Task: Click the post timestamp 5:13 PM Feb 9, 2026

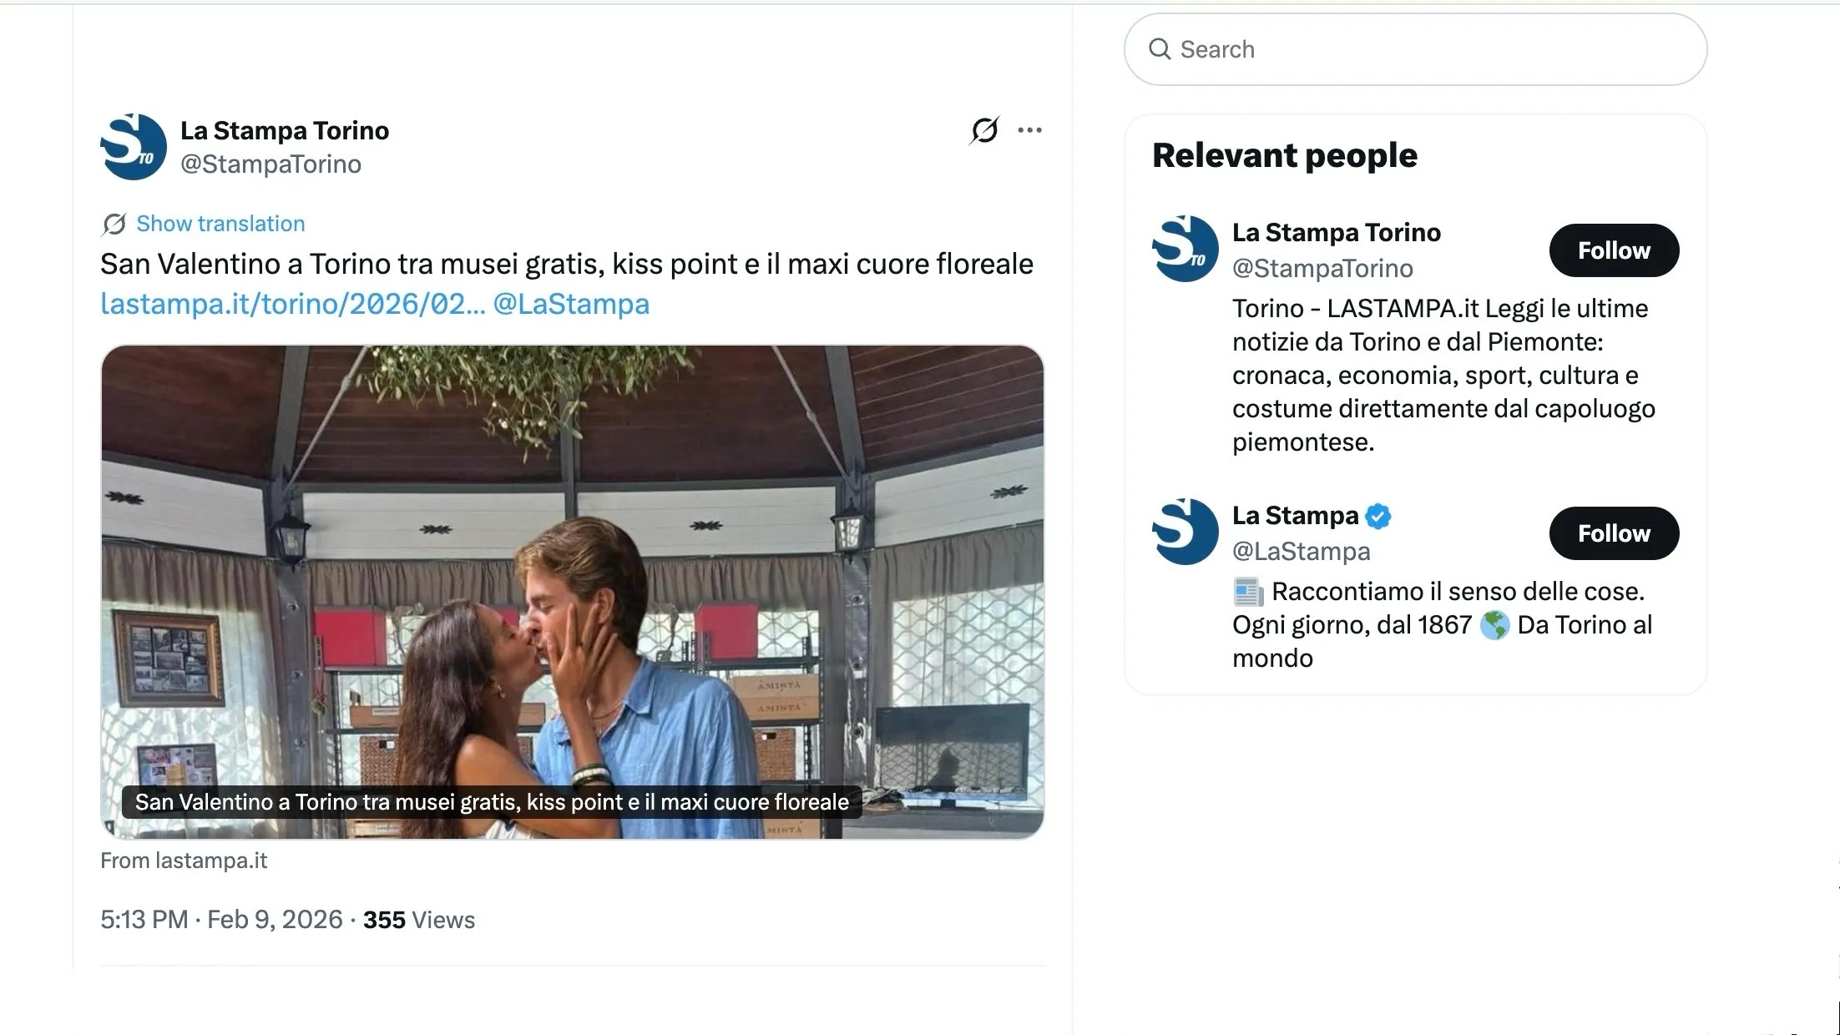Action: click(221, 920)
